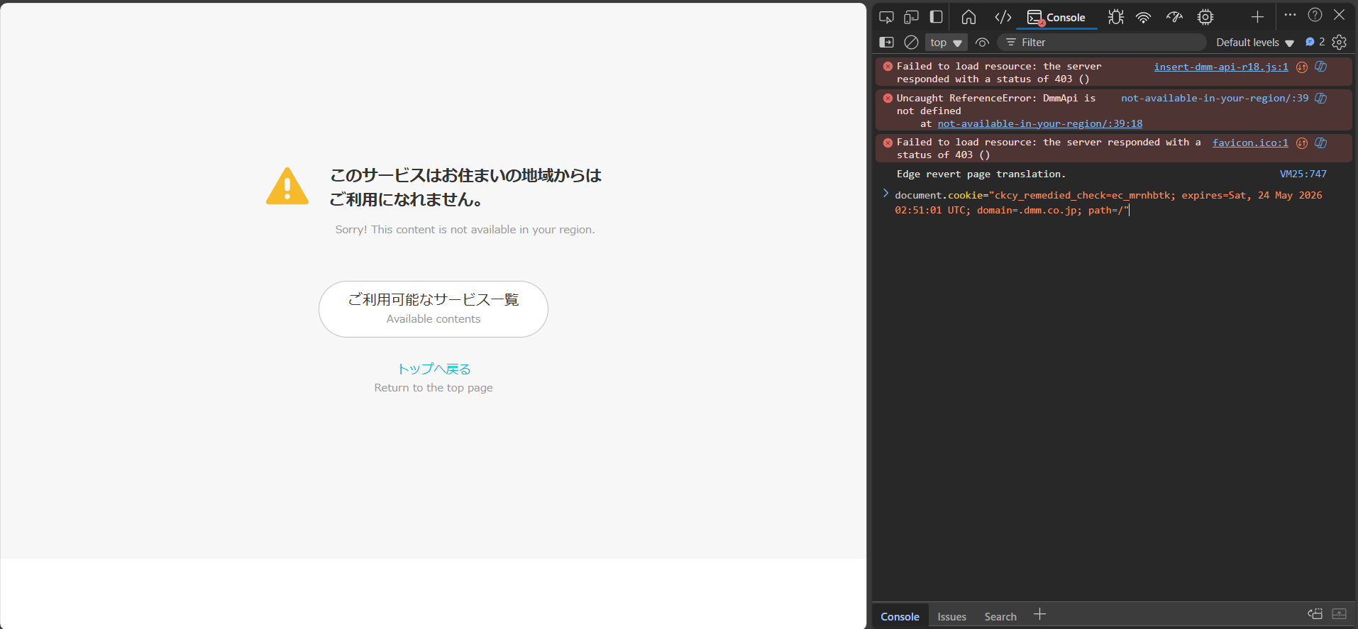The width and height of the screenshot is (1358, 629).
Task: Click the 'Available contents' services button
Action: point(434,309)
